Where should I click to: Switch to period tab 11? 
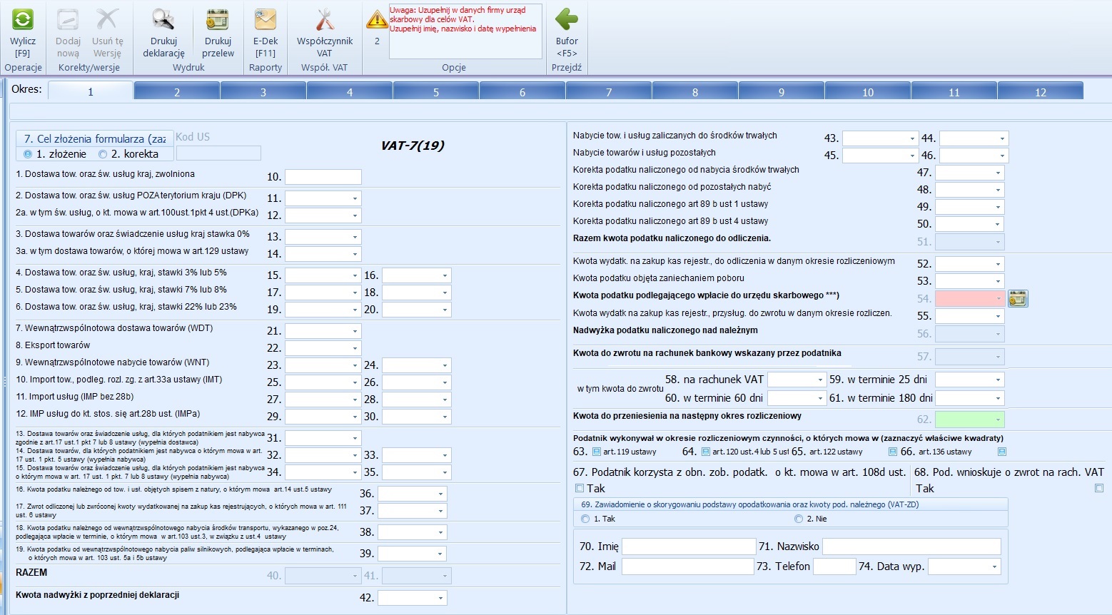pyautogui.click(x=954, y=91)
